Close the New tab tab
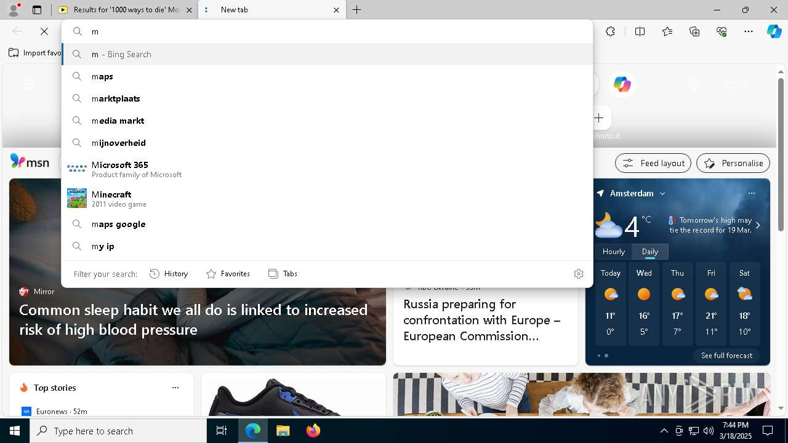 click(x=336, y=10)
